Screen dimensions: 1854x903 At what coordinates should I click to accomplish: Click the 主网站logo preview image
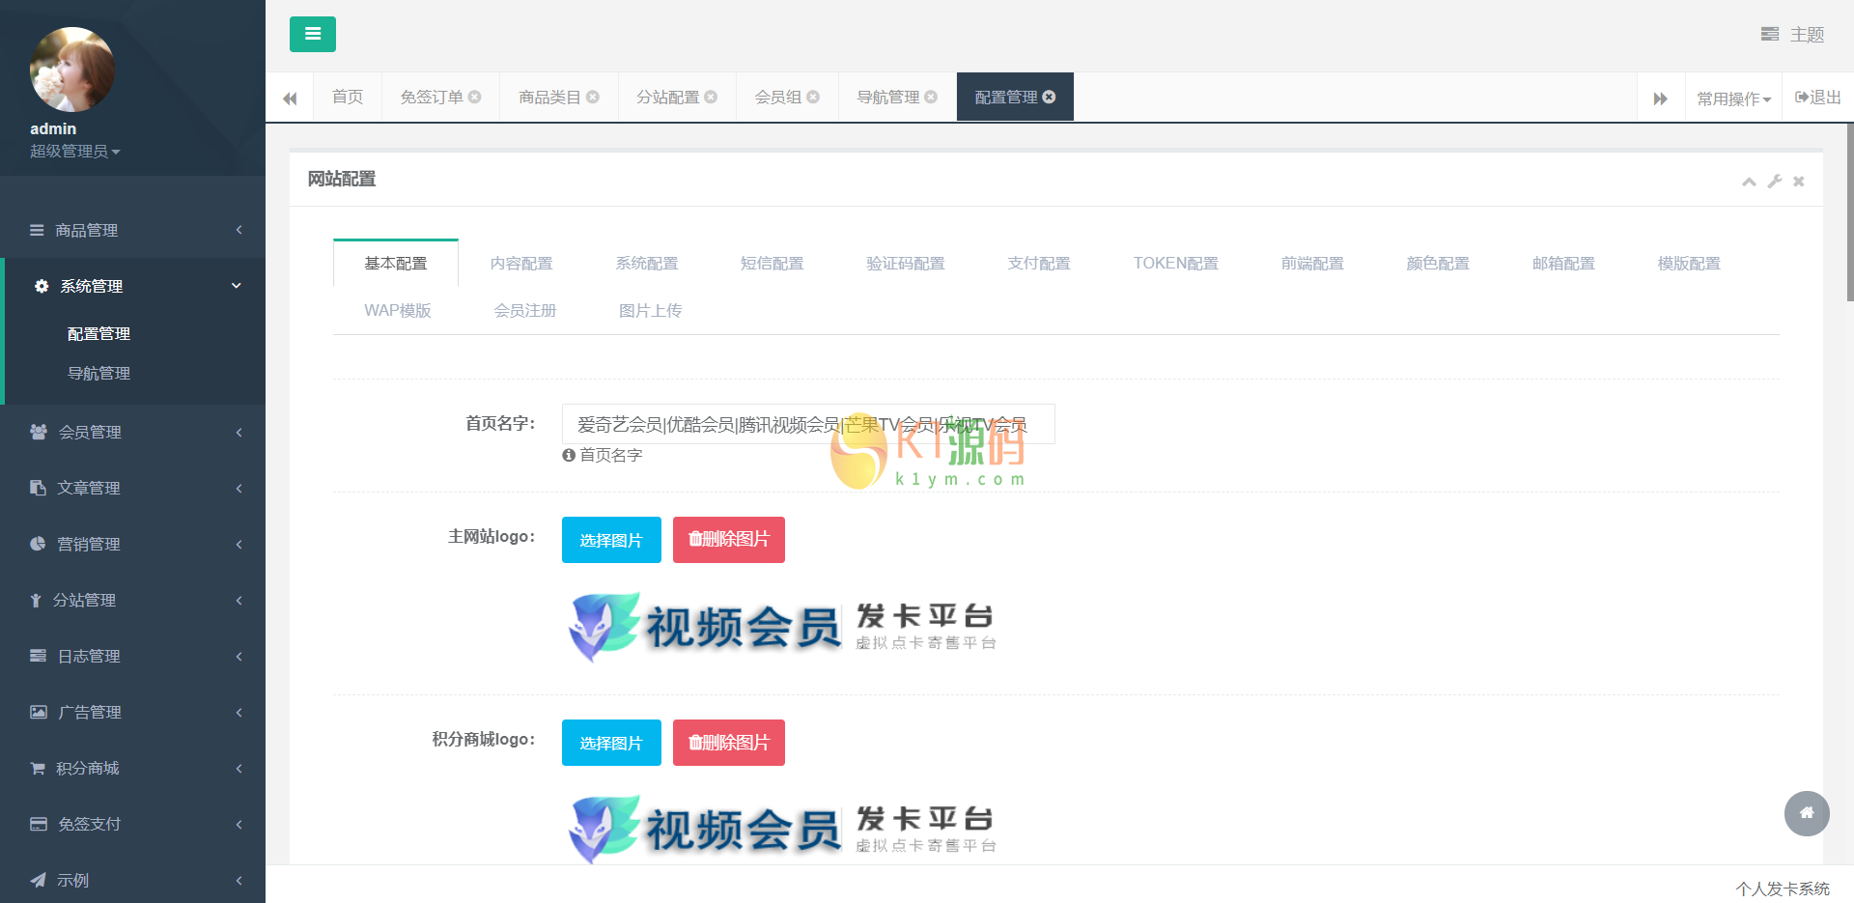point(782,626)
